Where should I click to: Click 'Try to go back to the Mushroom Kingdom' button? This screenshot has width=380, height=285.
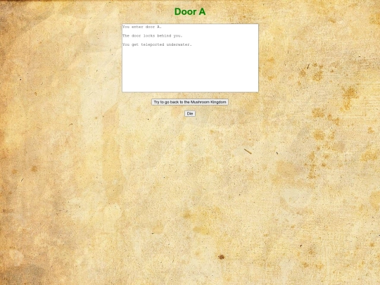point(190,102)
